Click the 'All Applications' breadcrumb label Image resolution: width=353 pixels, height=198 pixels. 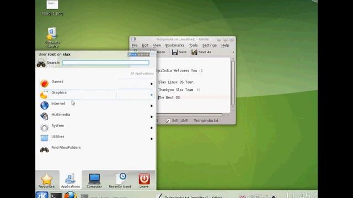(142, 73)
